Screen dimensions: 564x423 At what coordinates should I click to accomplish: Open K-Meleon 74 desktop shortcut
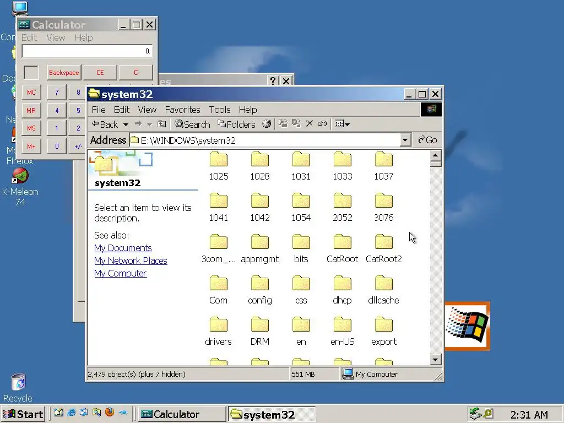(x=20, y=187)
